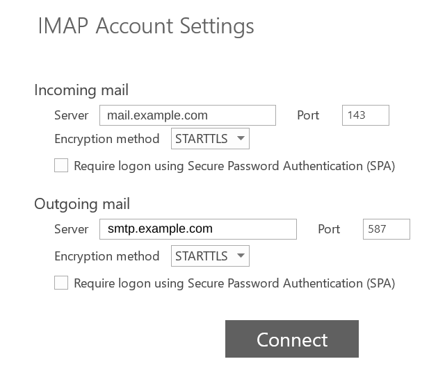Image resolution: width=445 pixels, height=375 pixels.
Task: Click the IMAP Account Settings heading
Action: 145,26
